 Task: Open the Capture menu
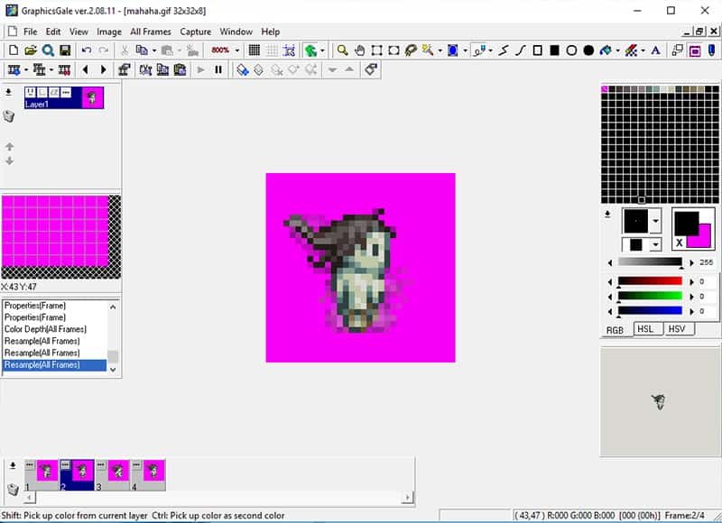(196, 32)
